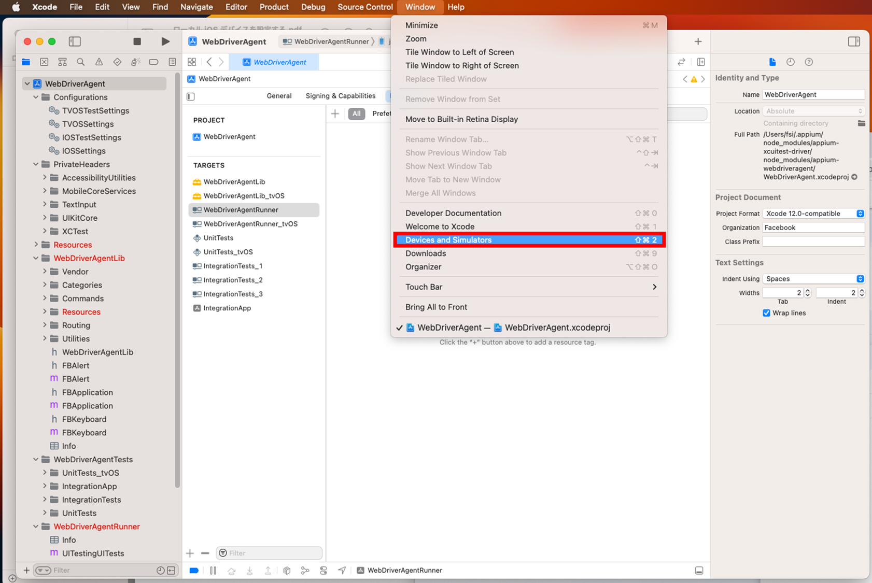Open the Project navigator folder icon

[26, 62]
